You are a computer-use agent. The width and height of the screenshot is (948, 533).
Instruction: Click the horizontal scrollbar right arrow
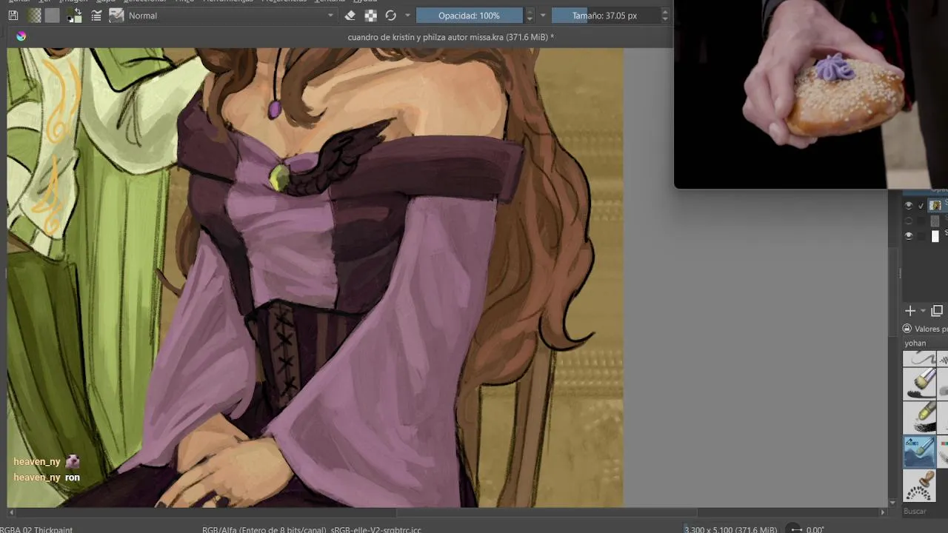[x=882, y=512]
